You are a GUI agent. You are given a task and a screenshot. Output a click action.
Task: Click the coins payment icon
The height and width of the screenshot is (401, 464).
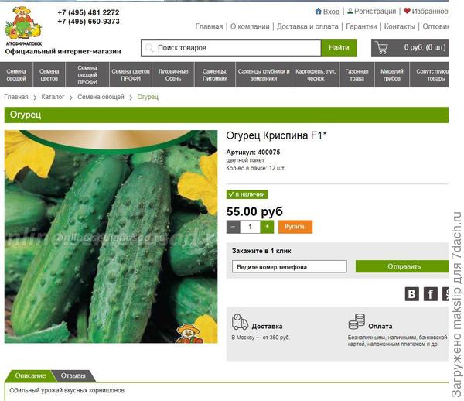point(357,321)
